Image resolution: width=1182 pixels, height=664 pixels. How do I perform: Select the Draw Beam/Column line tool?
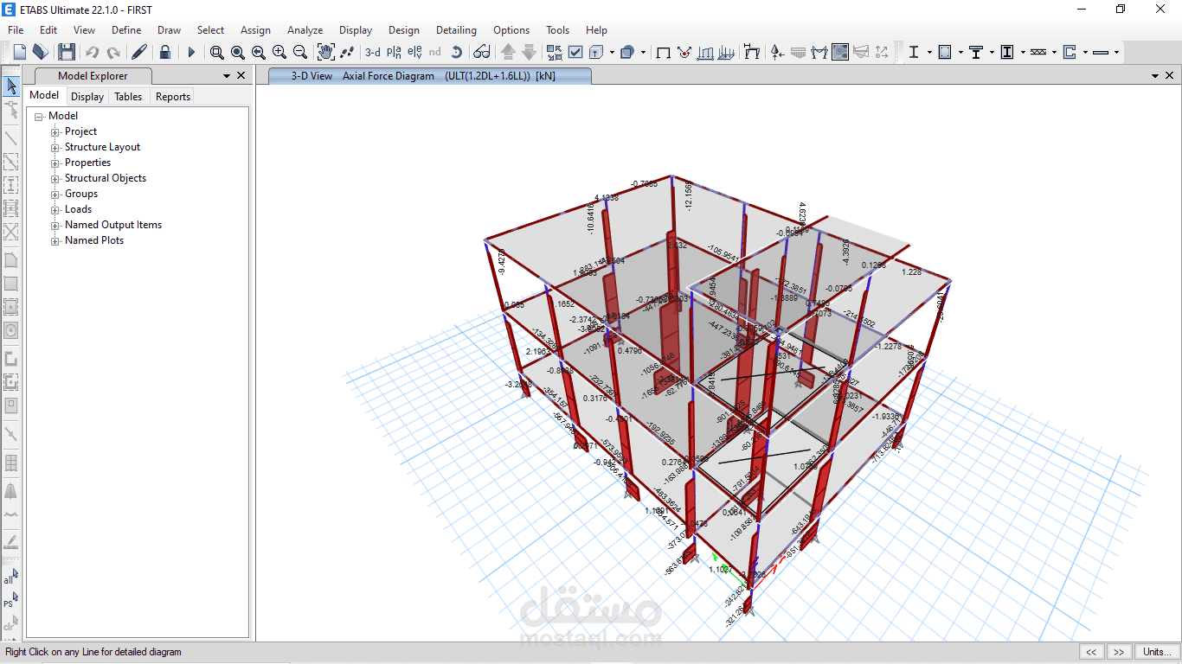click(11, 137)
